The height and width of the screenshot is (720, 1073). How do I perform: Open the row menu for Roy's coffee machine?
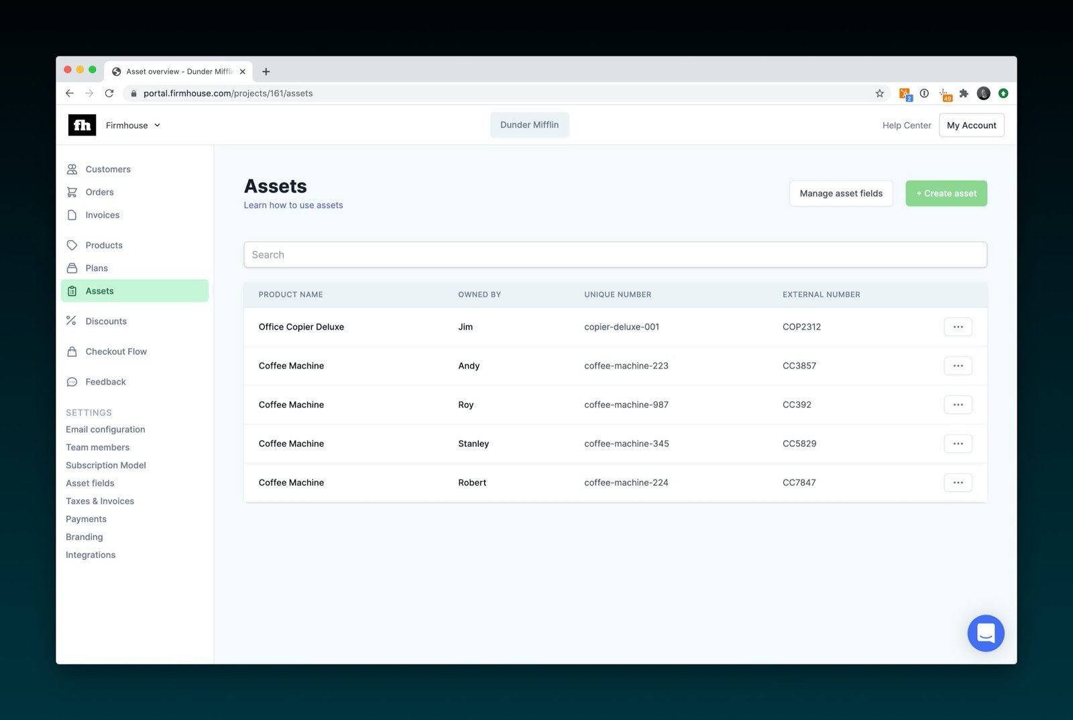[958, 405]
